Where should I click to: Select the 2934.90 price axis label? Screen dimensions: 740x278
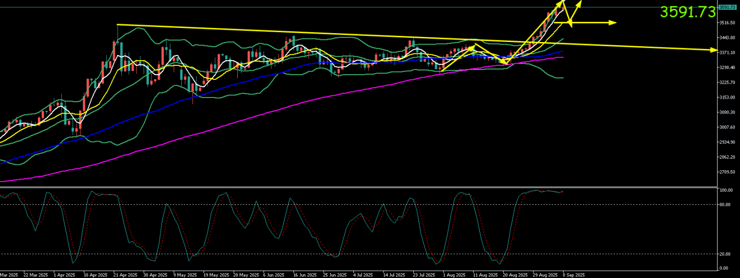[x=726, y=142]
